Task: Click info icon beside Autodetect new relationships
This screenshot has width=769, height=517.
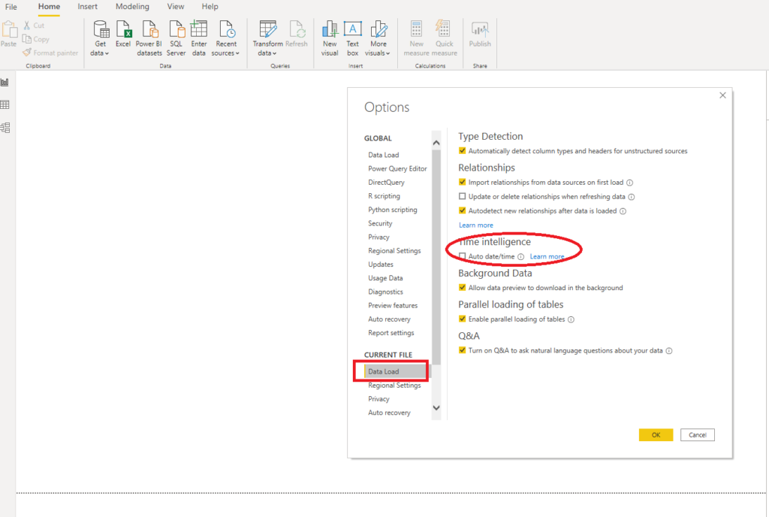Action: pyautogui.click(x=623, y=211)
